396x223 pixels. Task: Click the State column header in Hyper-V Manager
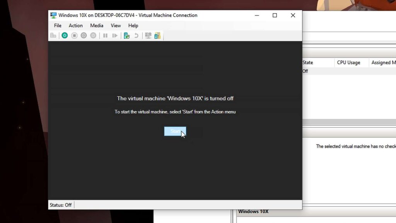coord(318,62)
